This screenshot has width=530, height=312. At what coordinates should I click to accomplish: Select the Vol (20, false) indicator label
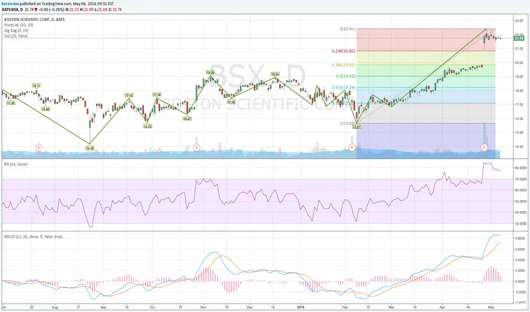click(x=16, y=36)
